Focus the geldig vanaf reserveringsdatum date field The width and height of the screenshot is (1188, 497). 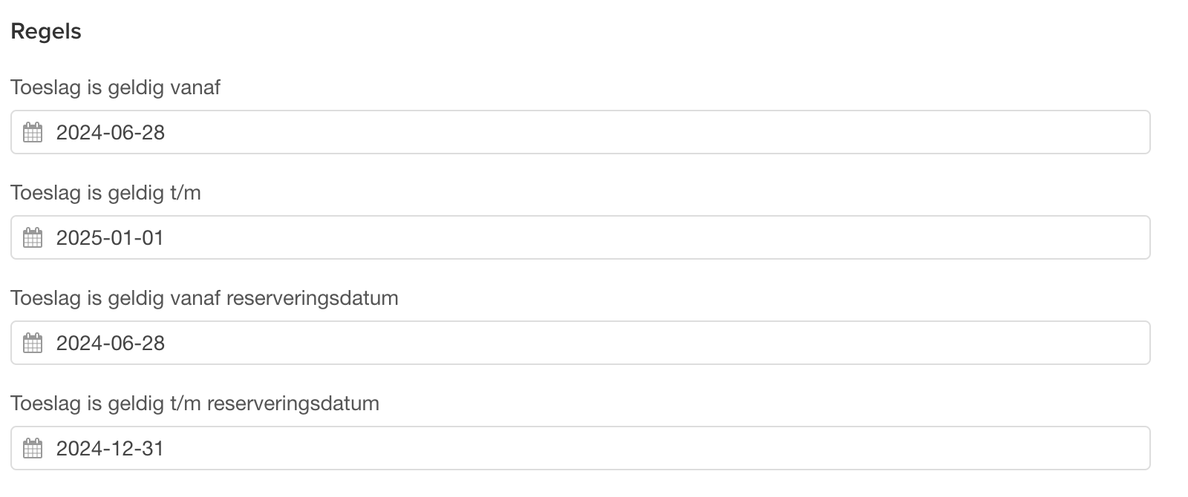point(581,343)
